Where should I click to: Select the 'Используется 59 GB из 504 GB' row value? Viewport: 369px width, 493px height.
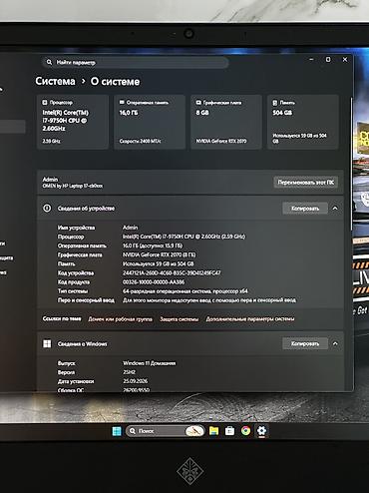159,263
